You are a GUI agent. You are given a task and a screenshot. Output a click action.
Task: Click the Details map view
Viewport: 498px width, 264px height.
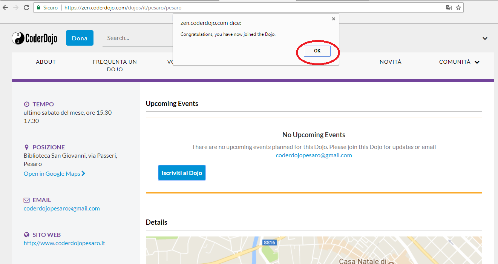314,250
